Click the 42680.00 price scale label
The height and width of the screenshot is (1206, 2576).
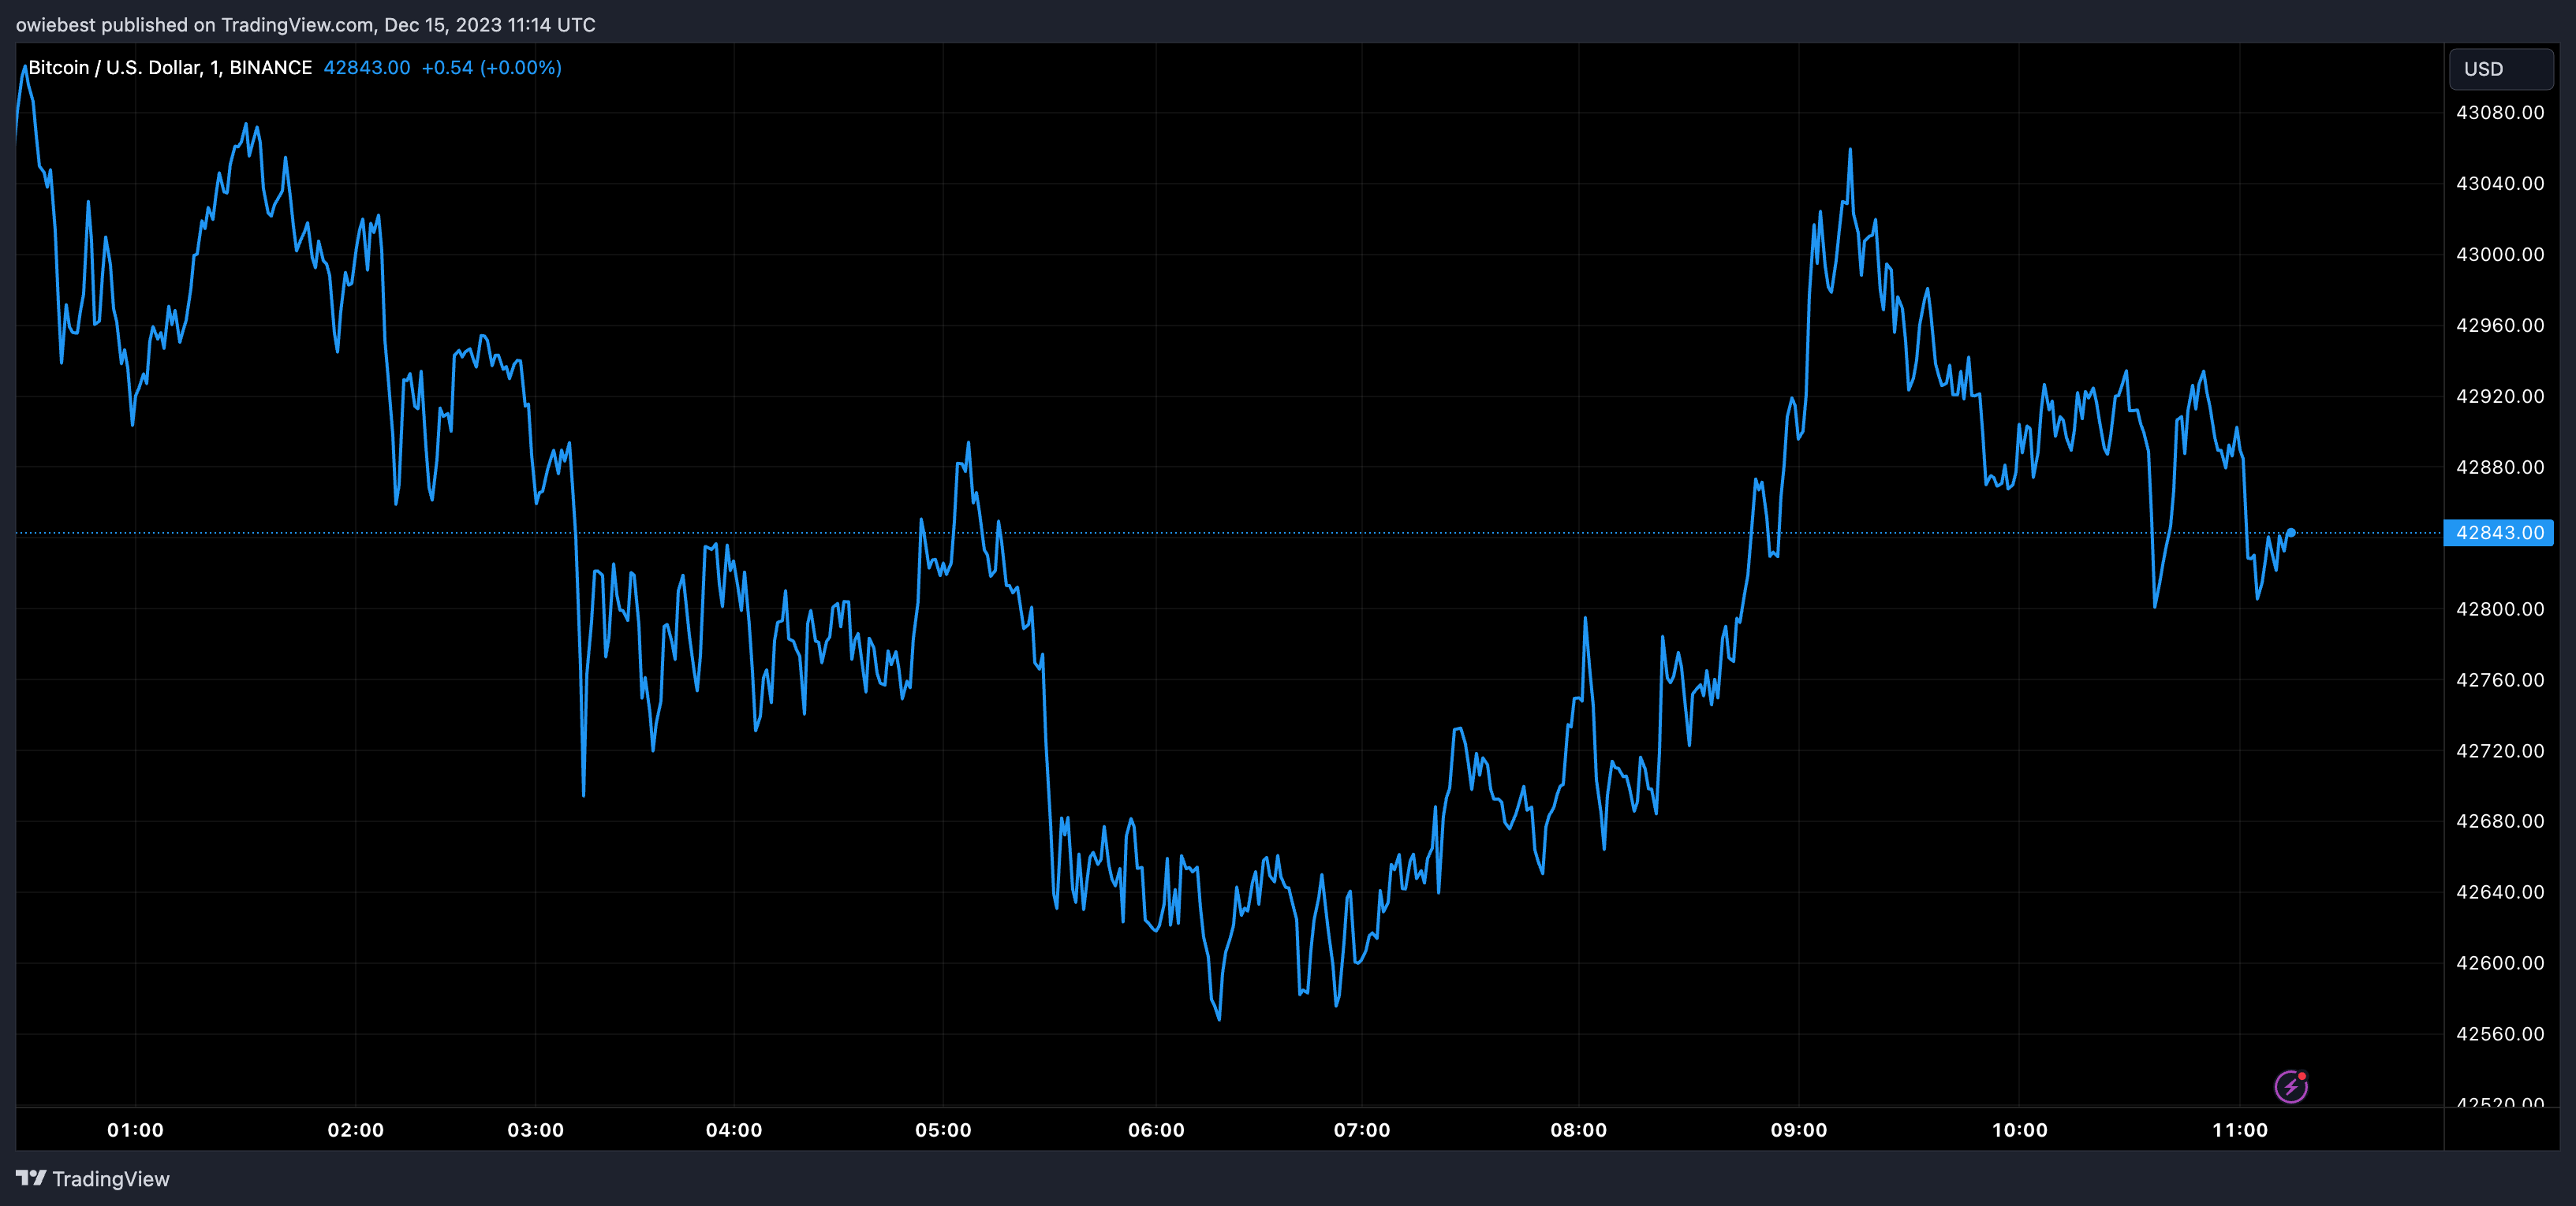pos(2499,821)
